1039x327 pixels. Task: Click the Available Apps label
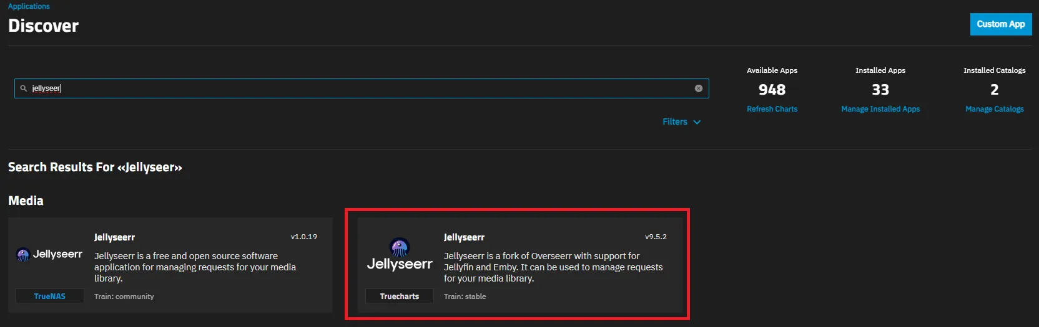tap(772, 70)
